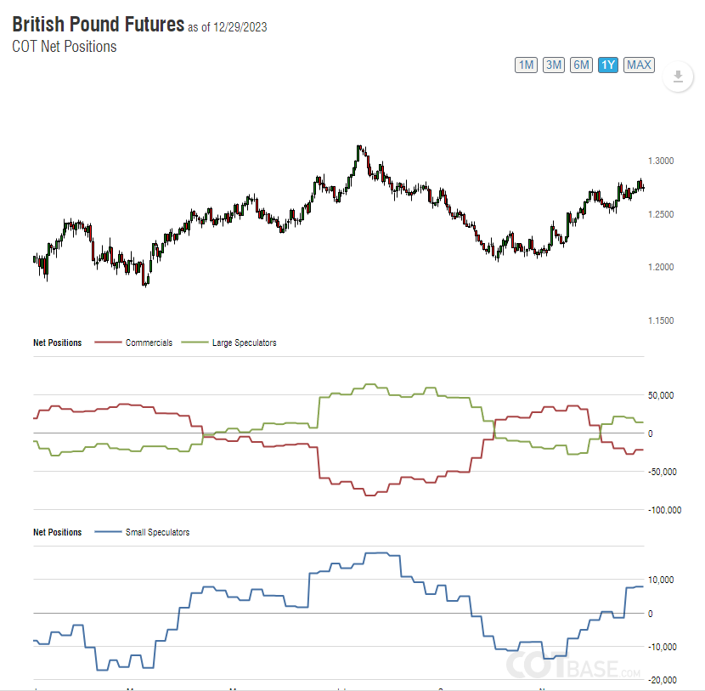Toggle the Small Speculators legend label
This screenshot has width=705, height=691.
coord(157,533)
